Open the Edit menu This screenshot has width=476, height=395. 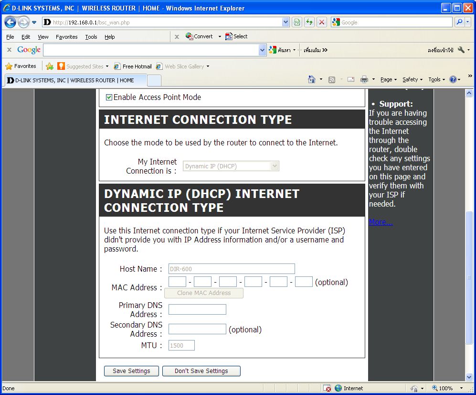click(26, 37)
